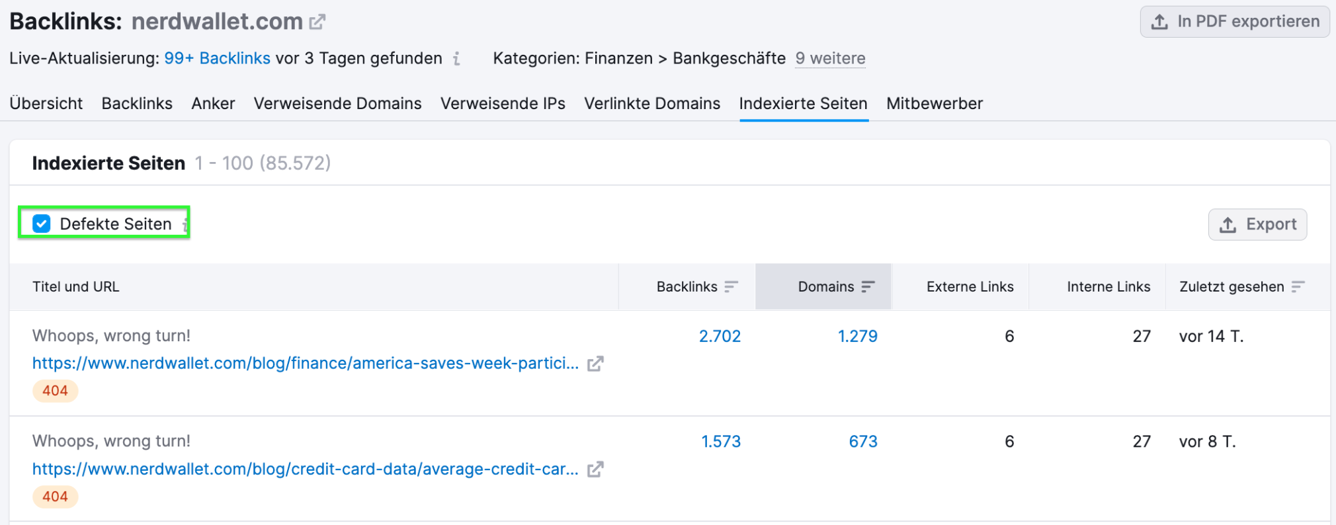Image resolution: width=1336 pixels, height=525 pixels.
Task: Open the Mitbewerber tab
Action: (935, 104)
